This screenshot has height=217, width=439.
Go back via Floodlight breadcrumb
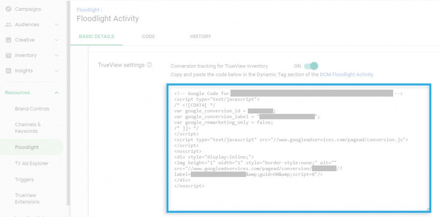tap(87, 9)
